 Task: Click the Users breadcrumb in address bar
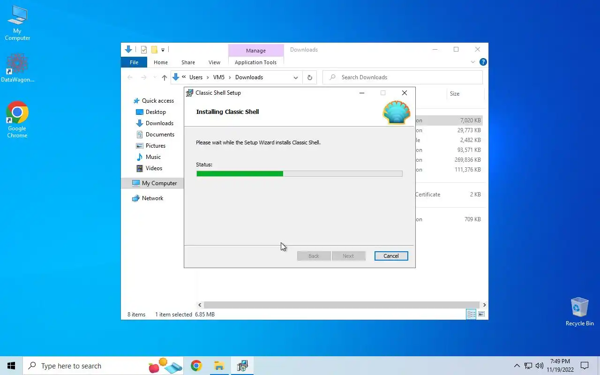(196, 77)
